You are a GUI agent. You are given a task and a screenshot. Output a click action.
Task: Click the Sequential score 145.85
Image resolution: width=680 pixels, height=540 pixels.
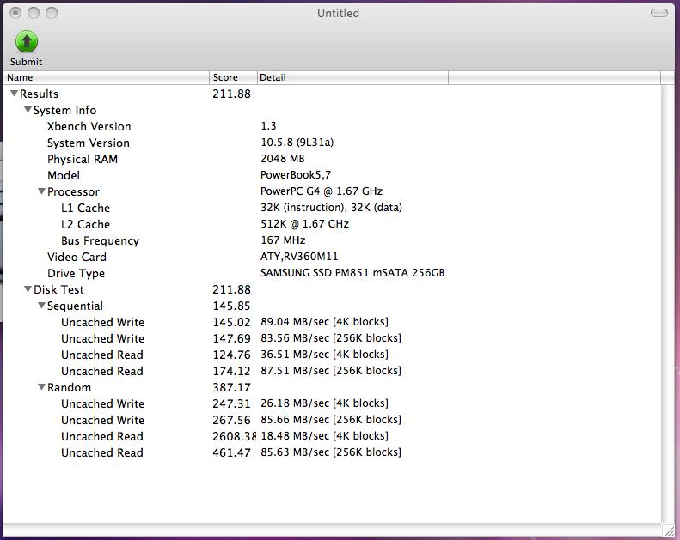[231, 306]
